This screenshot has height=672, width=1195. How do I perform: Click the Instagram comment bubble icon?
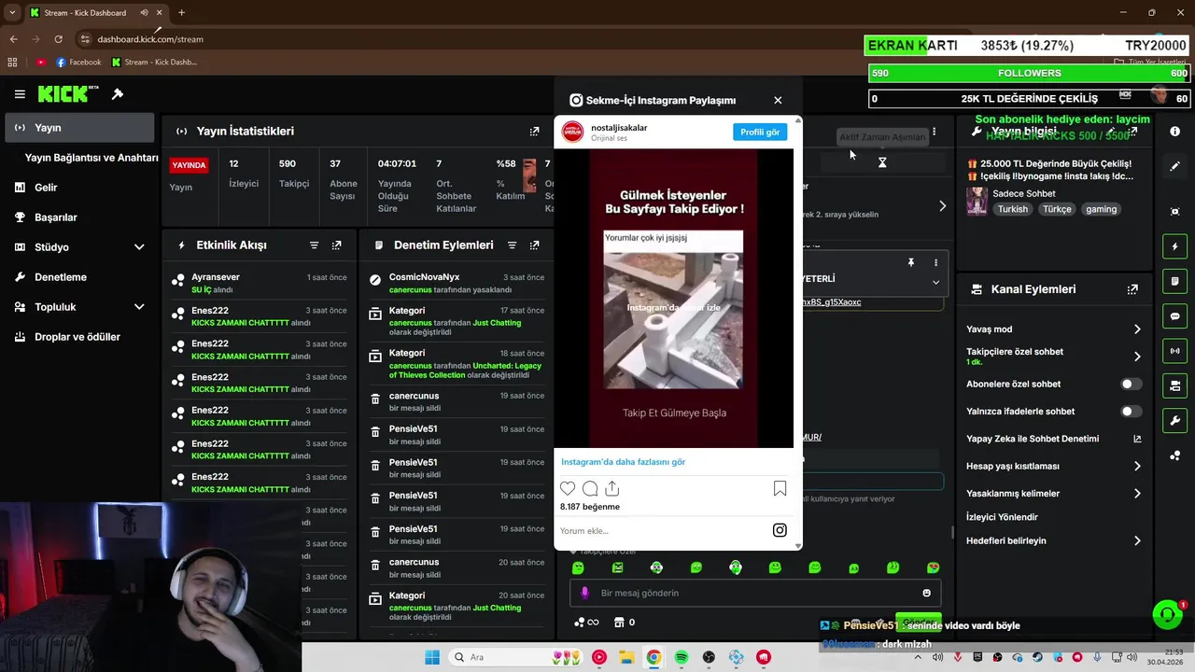[590, 488]
